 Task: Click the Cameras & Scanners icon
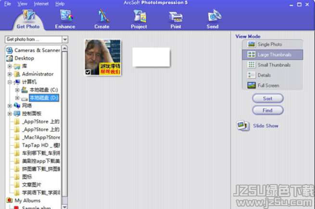point(10,50)
